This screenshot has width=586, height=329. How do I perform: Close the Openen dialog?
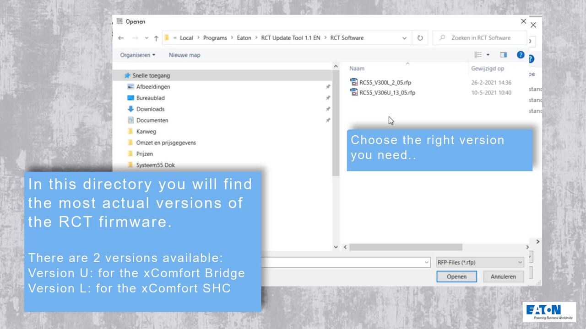[523, 21]
